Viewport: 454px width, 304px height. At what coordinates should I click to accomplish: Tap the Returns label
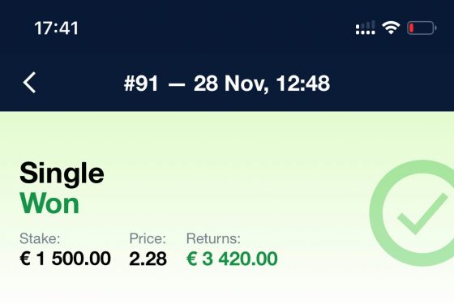click(213, 238)
